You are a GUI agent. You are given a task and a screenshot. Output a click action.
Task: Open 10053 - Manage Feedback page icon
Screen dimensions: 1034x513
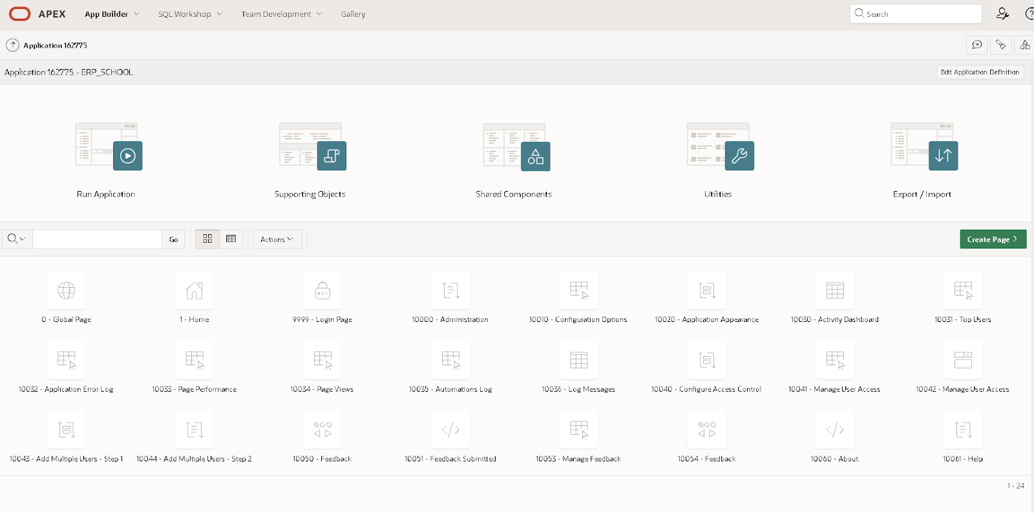(578, 430)
